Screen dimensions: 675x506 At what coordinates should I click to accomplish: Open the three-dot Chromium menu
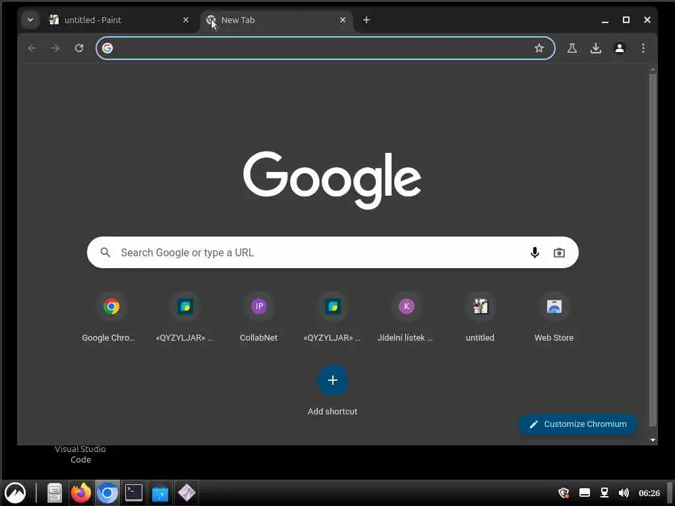click(643, 48)
